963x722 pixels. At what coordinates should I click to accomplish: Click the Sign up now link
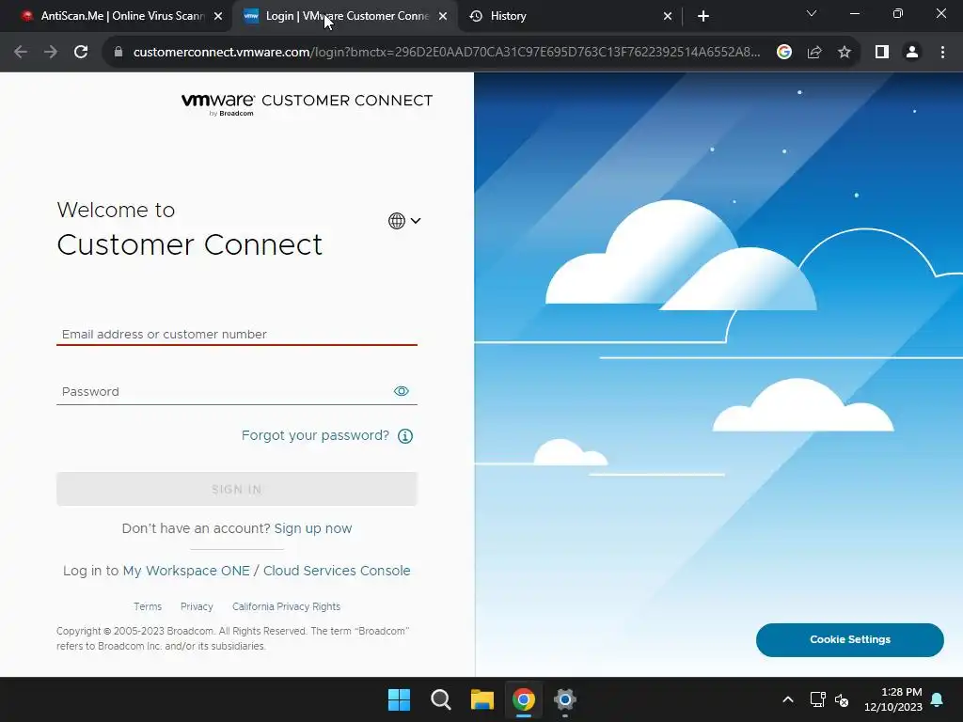[x=313, y=528]
